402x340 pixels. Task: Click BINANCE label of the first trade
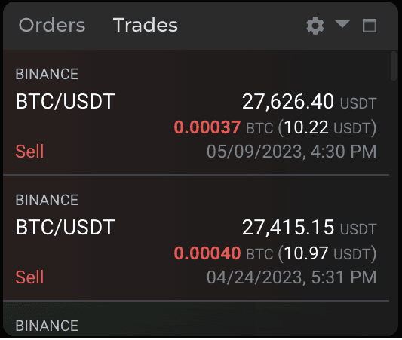point(47,74)
